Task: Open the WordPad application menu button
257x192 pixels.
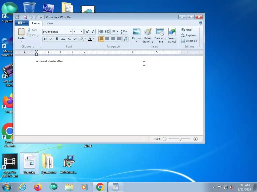Action: point(22,23)
